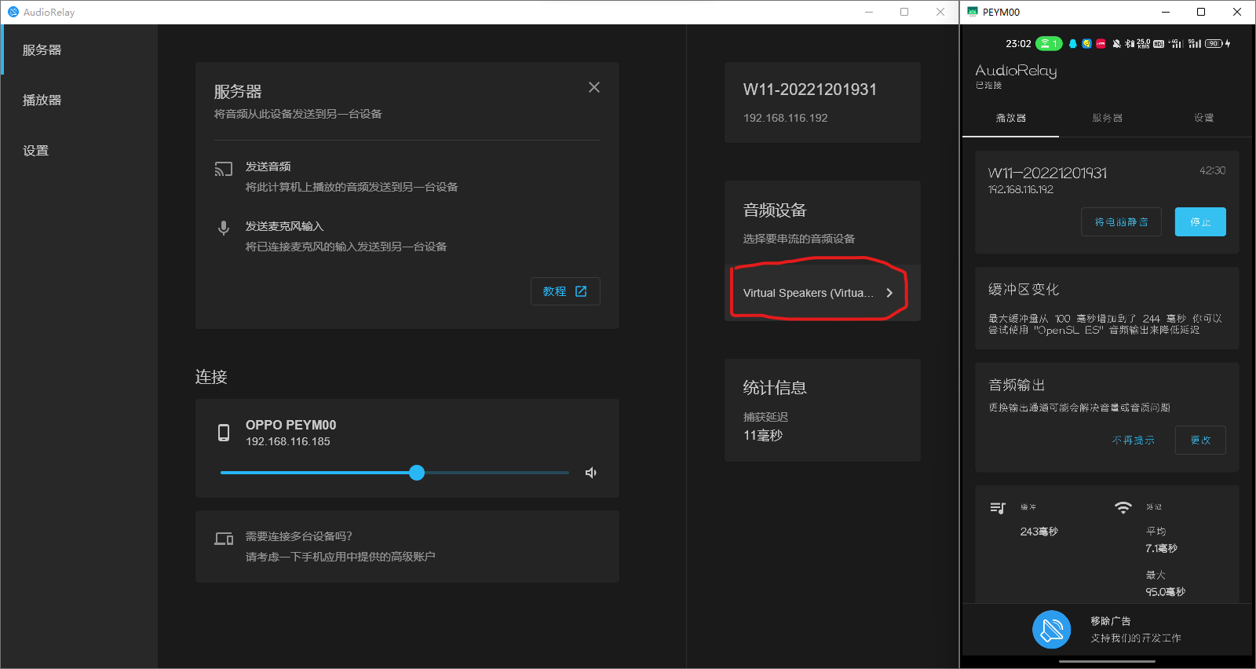
Task: Click the green hotspot indicator in phone status bar
Action: click(1049, 44)
